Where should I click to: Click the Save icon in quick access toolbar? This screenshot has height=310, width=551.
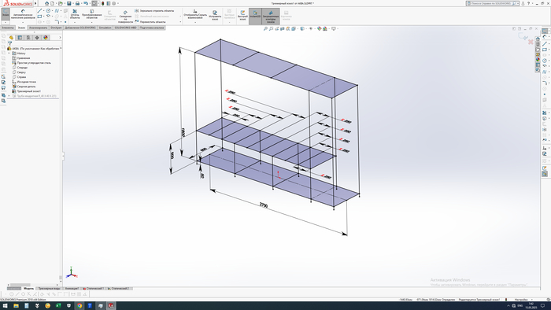[69, 3]
